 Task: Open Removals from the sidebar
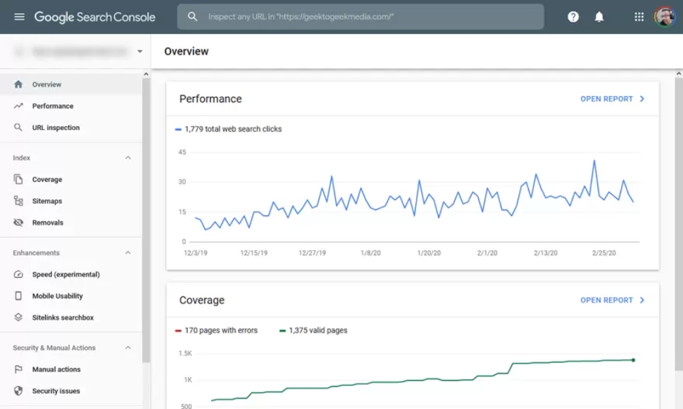pyautogui.click(x=70, y=222)
